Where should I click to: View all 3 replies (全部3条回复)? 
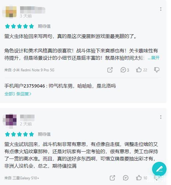tap(18, 94)
